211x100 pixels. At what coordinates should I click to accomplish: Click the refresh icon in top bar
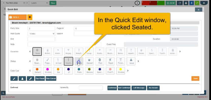click(180, 3)
